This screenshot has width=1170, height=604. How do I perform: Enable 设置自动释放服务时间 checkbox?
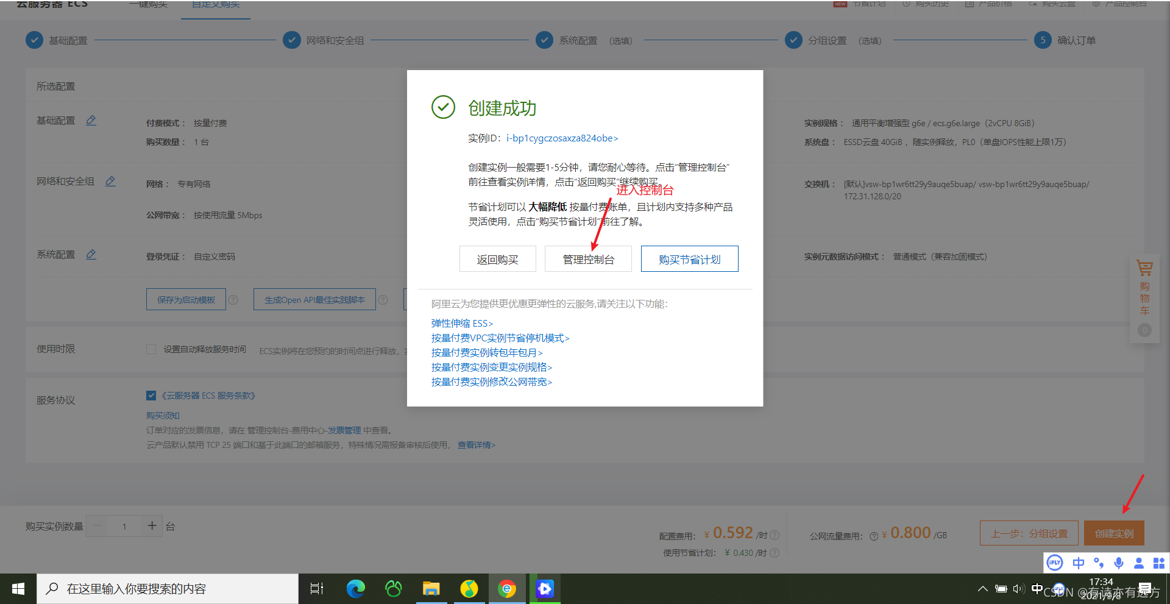(x=151, y=349)
